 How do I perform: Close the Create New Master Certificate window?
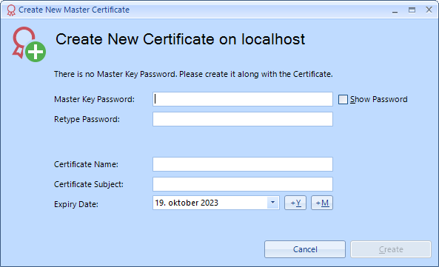[x=429, y=10]
